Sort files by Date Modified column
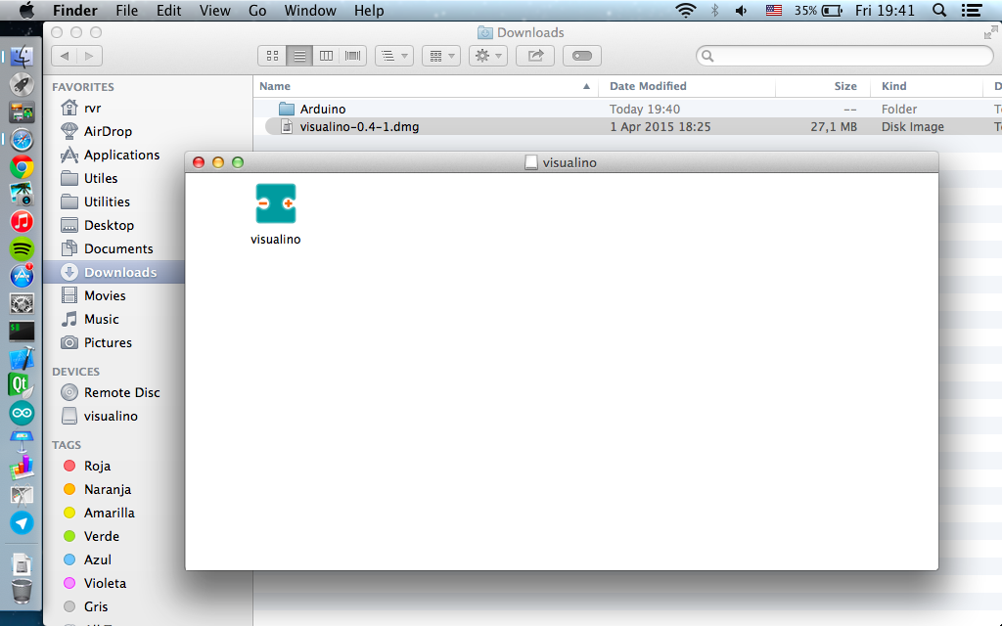Viewport: 1002px width, 626px height. point(687,86)
